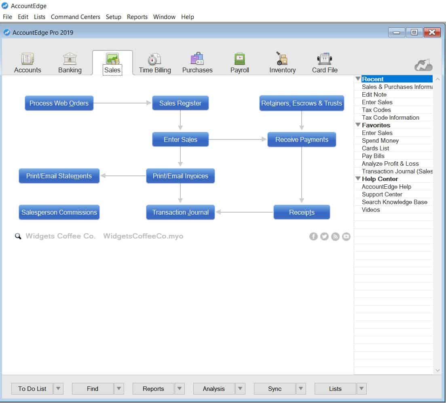Collapse the Recent section triangle

358,78
